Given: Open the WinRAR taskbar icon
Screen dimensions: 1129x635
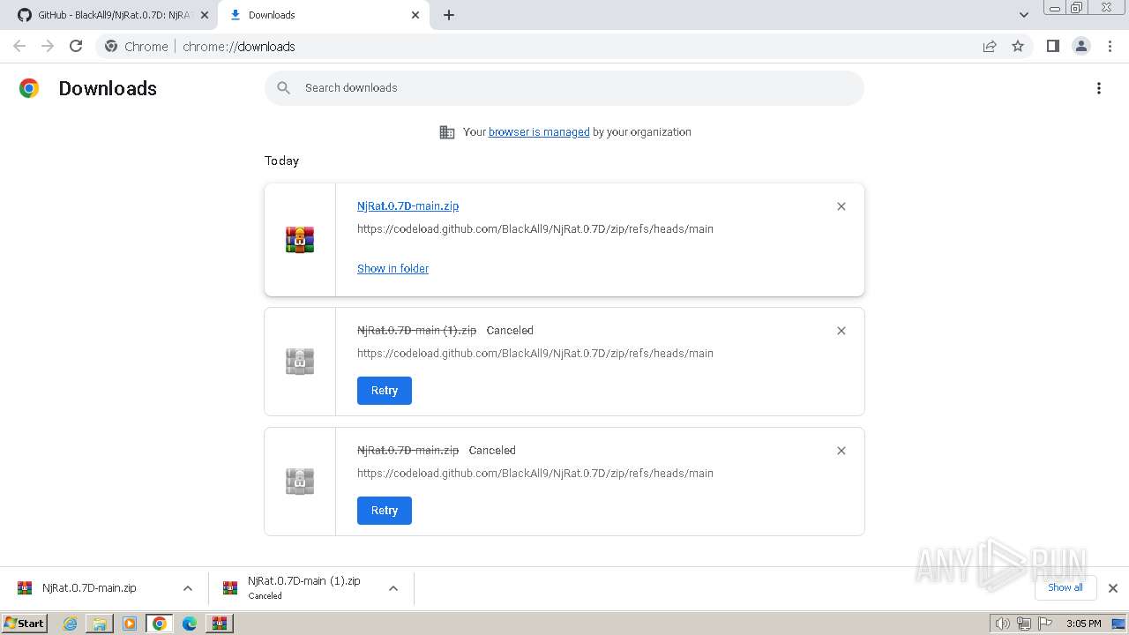Looking at the screenshot, I should (x=220, y=624).
